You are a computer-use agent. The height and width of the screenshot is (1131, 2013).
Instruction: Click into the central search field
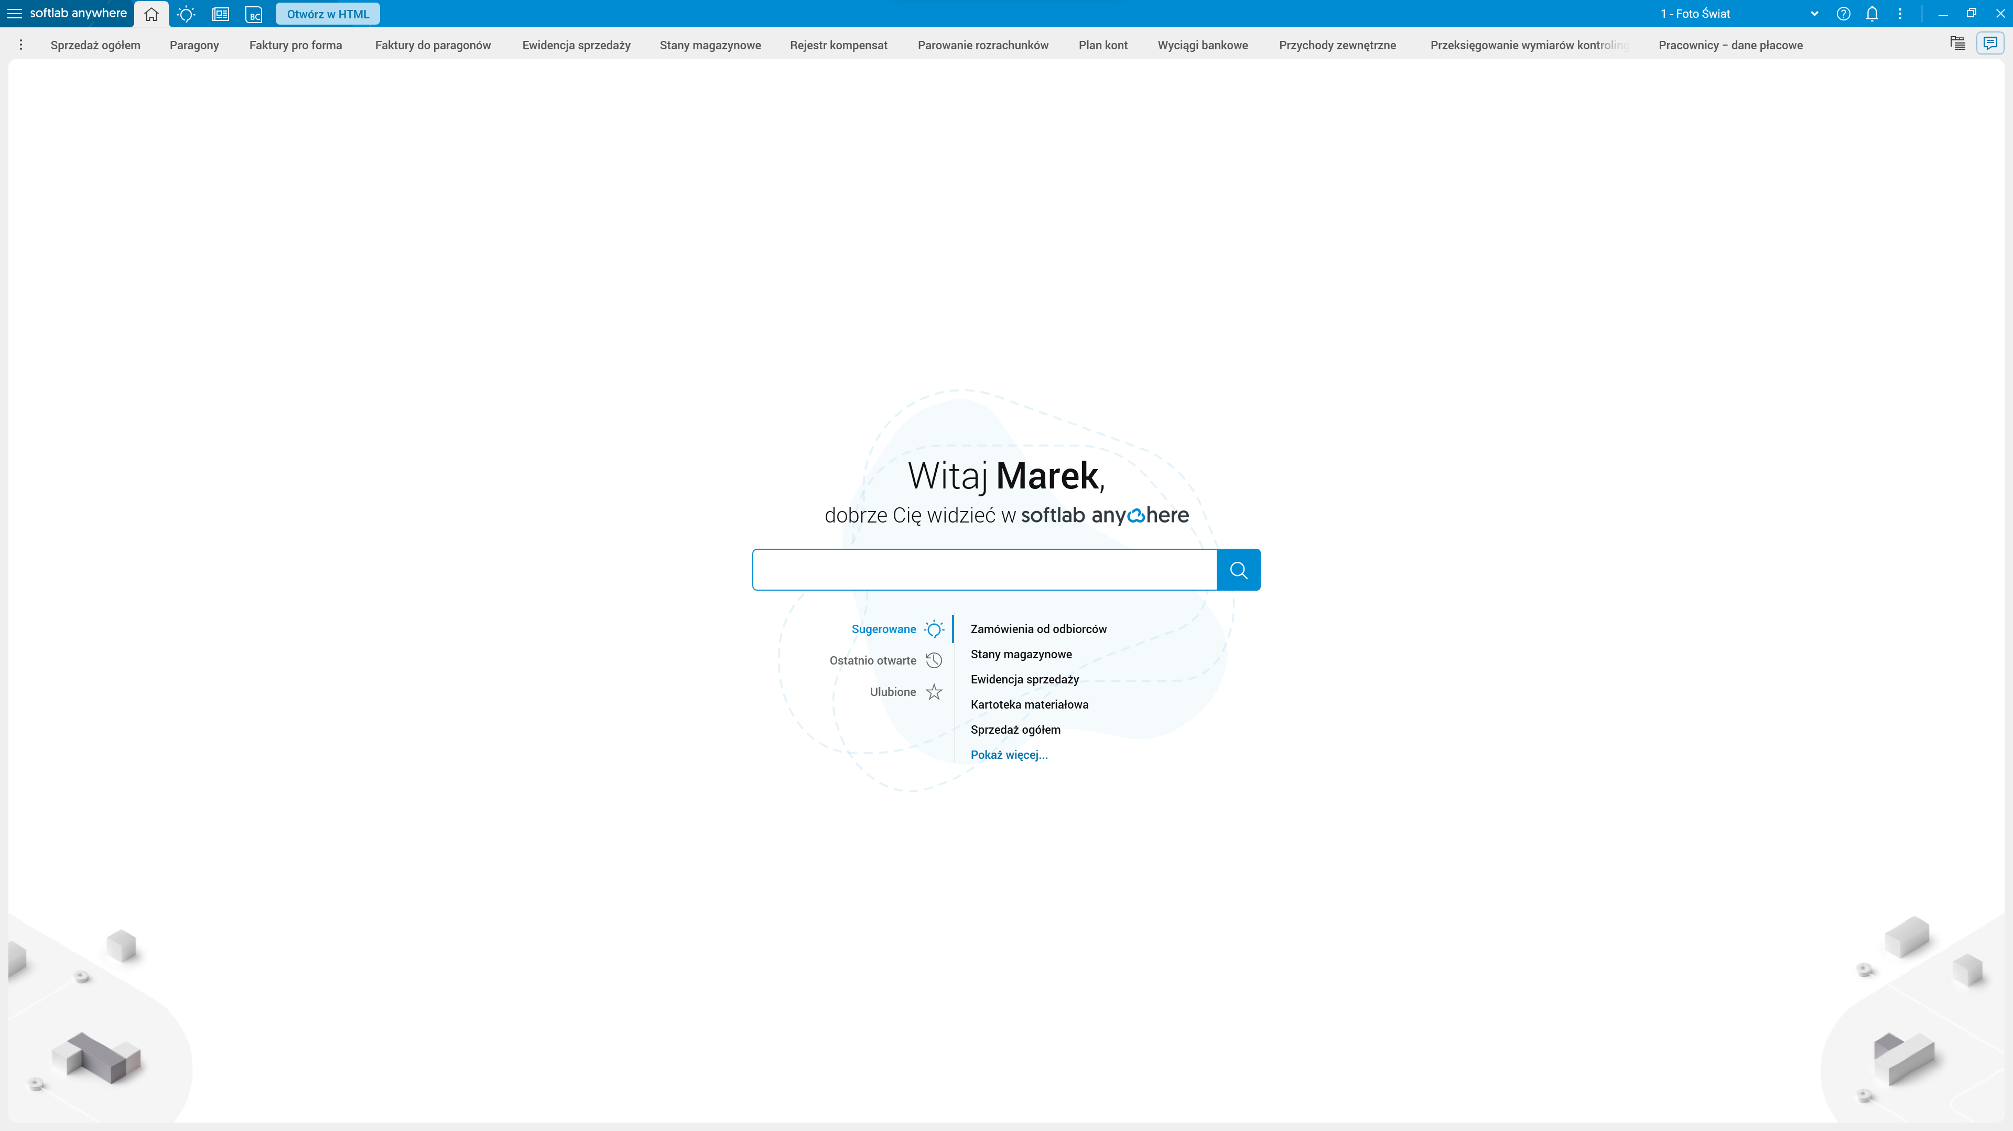point(984,569)
